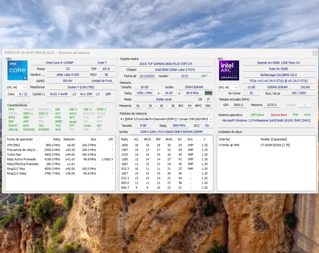Screen dimensions: 319x253
Task: Click the Intel Core i5-12400F name button
Action: 59,63
